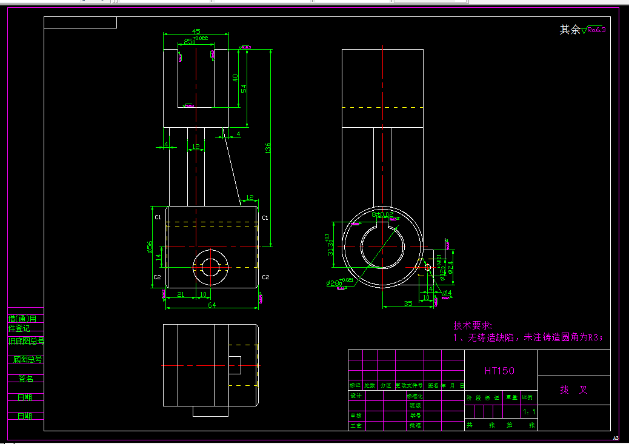The height and width of the screenshot is (444, 629).
Task: Click the 14 dimension text
Action: point(158,257)
